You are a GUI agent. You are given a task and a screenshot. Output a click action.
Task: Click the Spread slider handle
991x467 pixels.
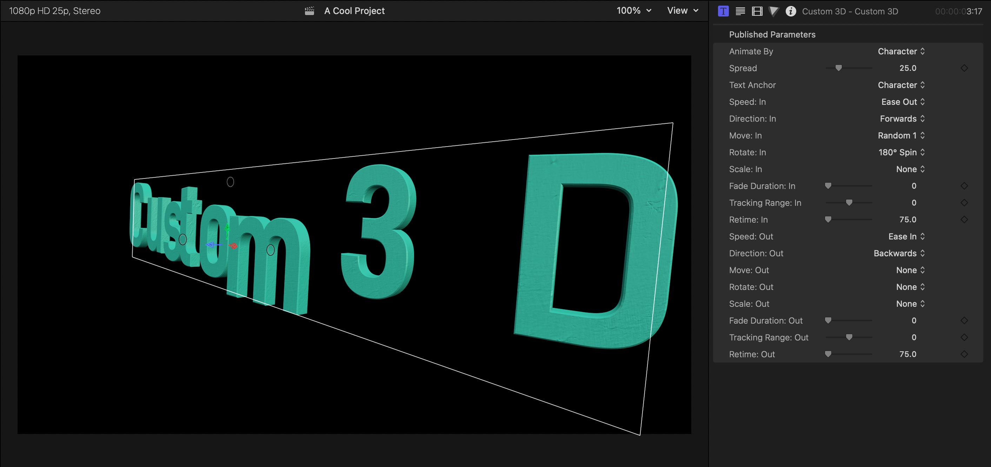pyautogui.click(x=839, y=68)
